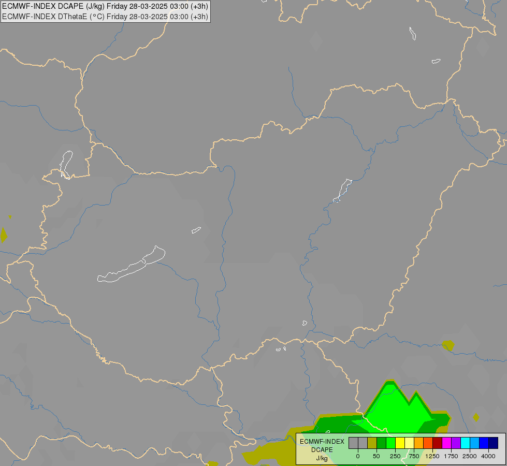Screen dimensions: 507x466
Task: Click the legend label 'ECMWF-INDEX'
Action: click(322, 442)
